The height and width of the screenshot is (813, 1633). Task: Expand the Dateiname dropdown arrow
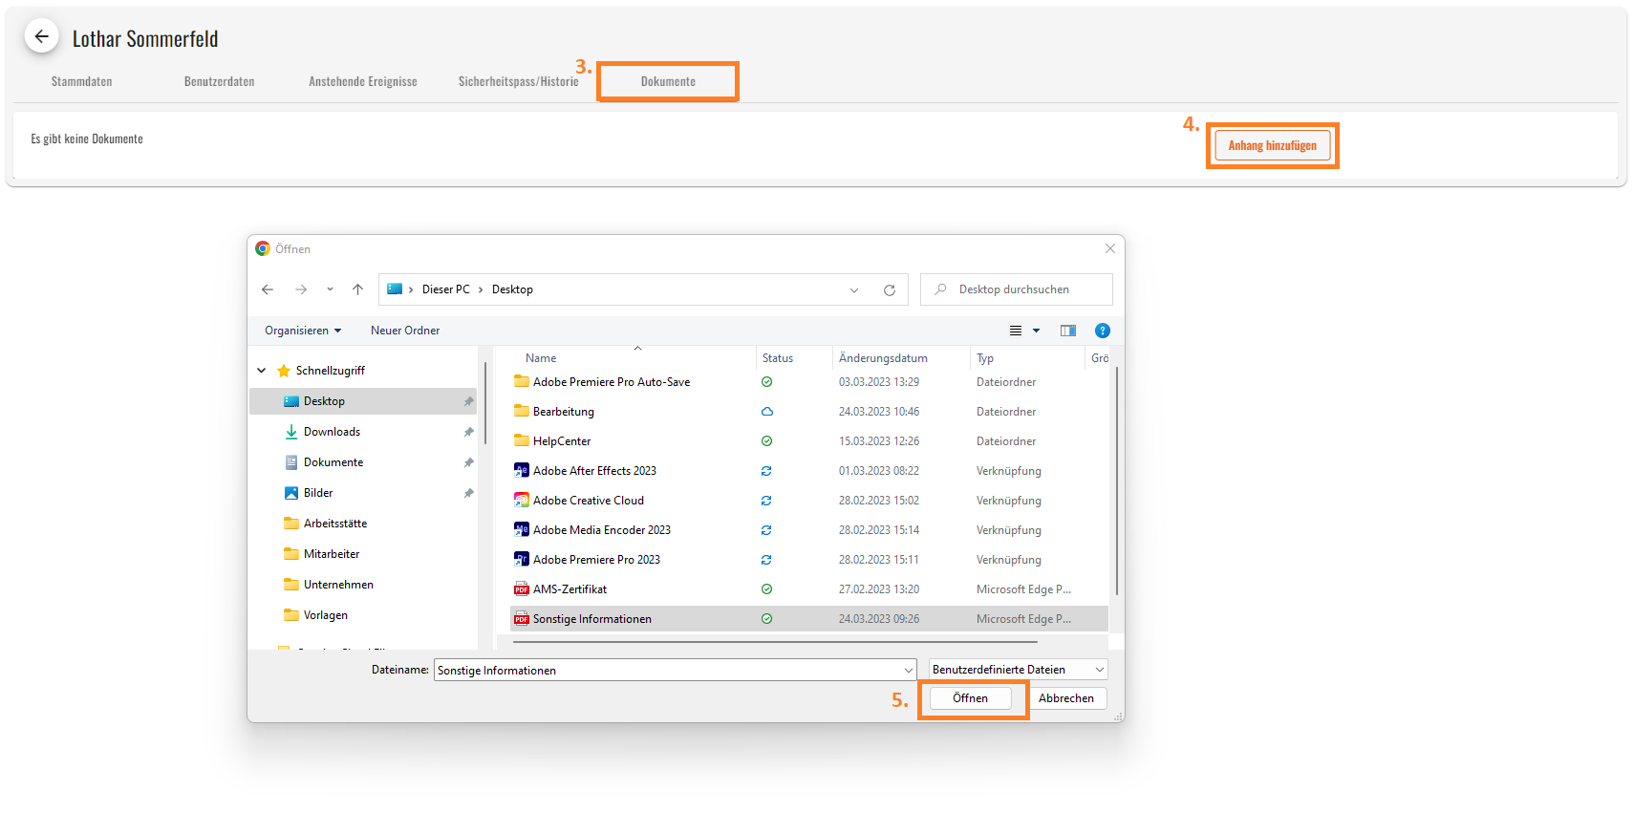coord(909,671)
